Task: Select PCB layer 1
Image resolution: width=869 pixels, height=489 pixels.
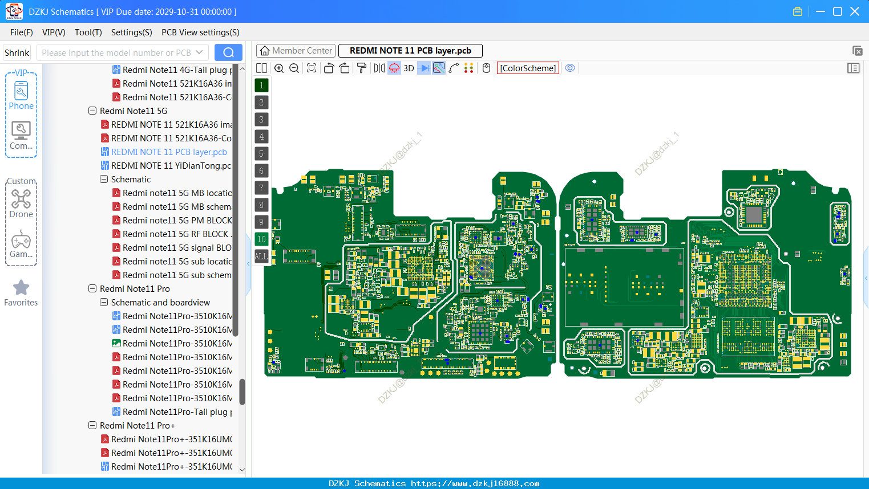Action: coord(261,85)
